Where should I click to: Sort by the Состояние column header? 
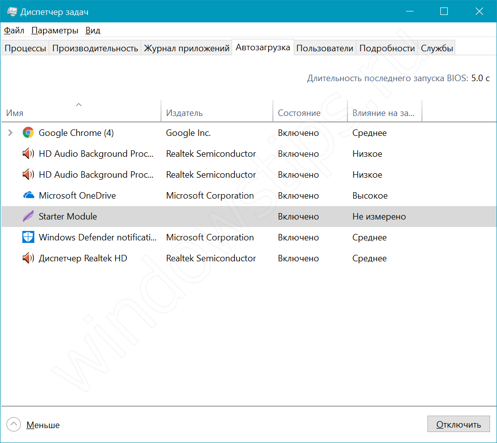(299, 113)
